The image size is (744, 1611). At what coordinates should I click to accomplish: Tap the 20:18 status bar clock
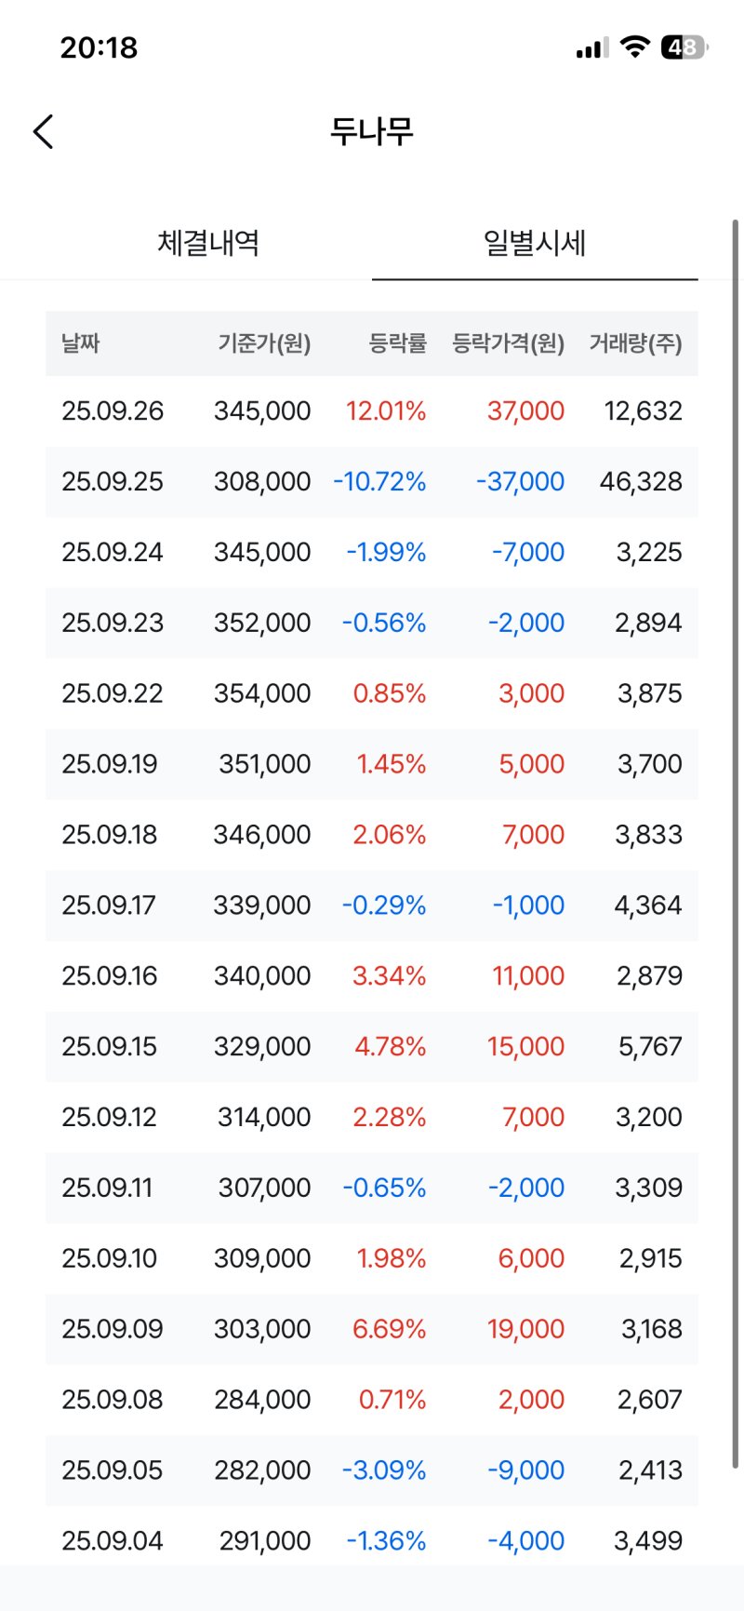click(99, 47)
